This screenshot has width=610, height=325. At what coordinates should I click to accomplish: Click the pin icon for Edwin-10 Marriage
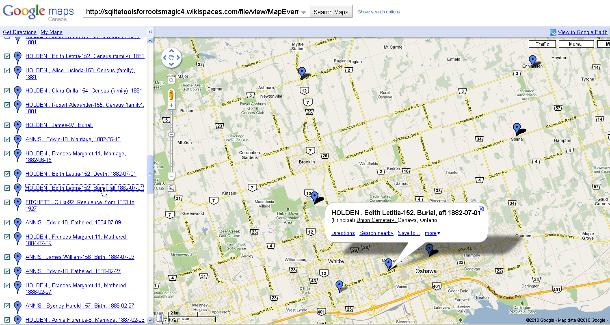[x=17, y=141]
